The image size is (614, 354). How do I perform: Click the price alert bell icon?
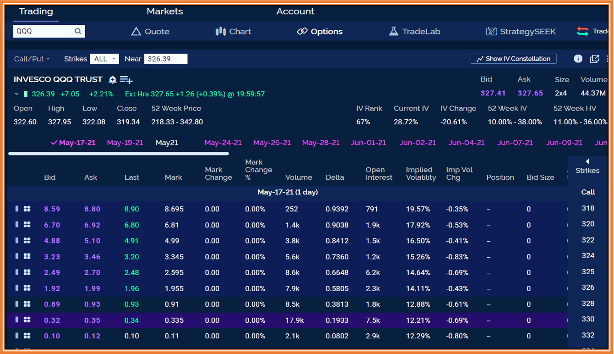112,79
